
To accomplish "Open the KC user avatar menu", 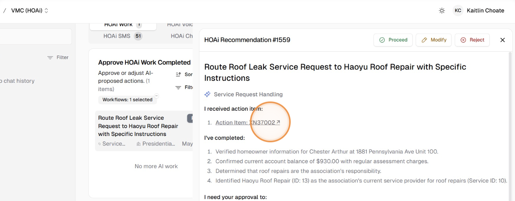I will click(458, 11).
